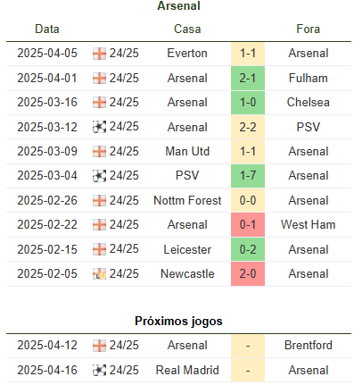
Task: Click Champions League icon in PSV 1-7 row
Action: pyautogui.click(x=99, y=176)
